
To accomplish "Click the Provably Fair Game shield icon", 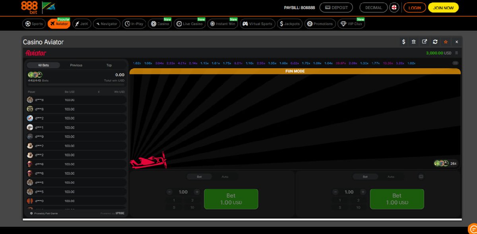I will point(31,213).
